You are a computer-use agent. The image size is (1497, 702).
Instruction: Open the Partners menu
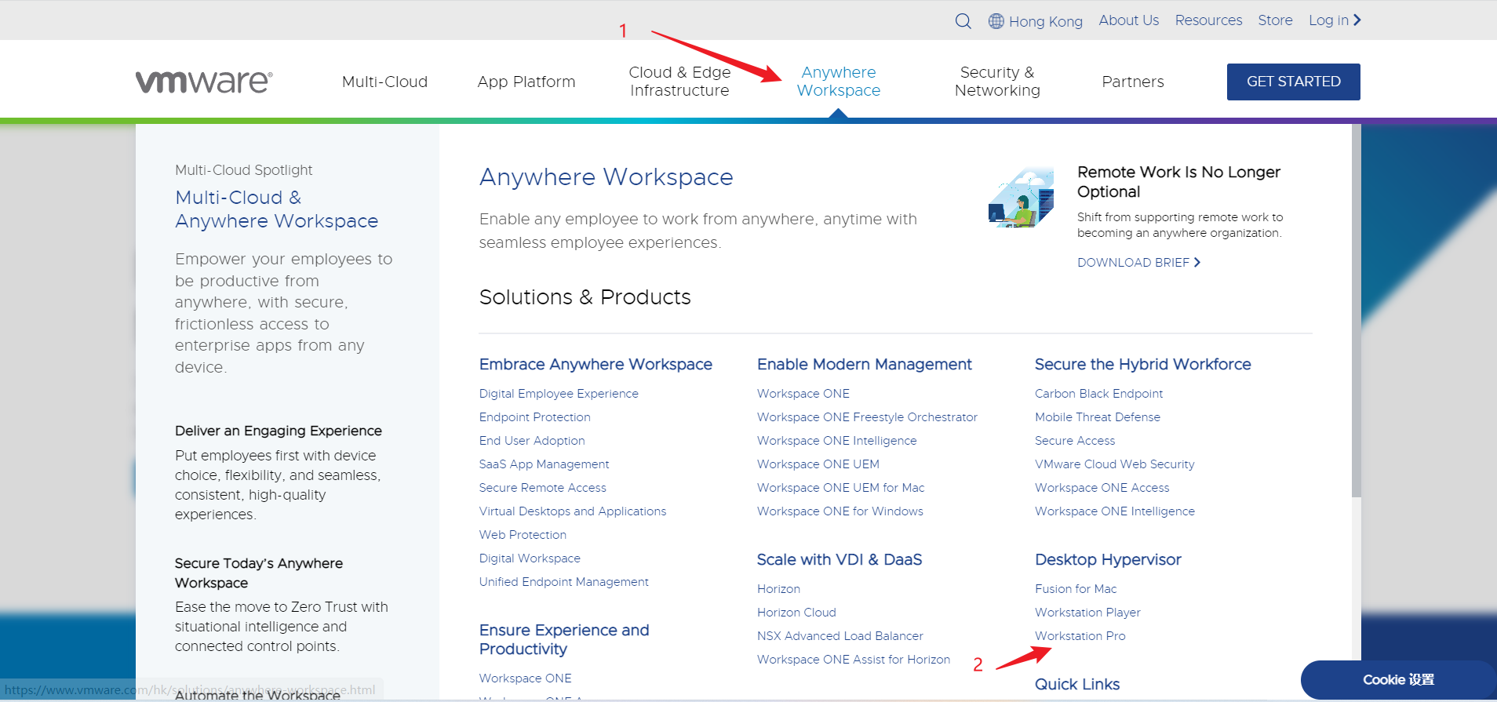pos(1133,82)
